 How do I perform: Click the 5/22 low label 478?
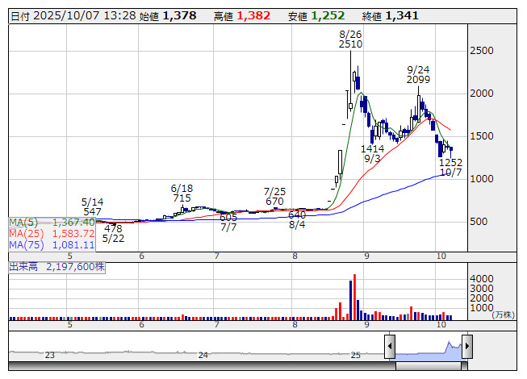click(113, 228)
